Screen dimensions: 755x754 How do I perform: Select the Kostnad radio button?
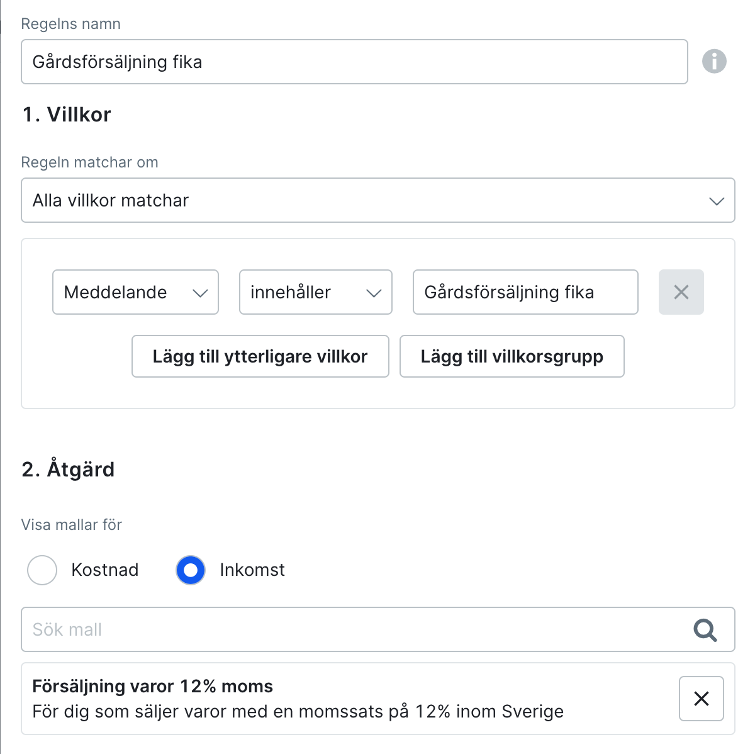tap(42, 570)
